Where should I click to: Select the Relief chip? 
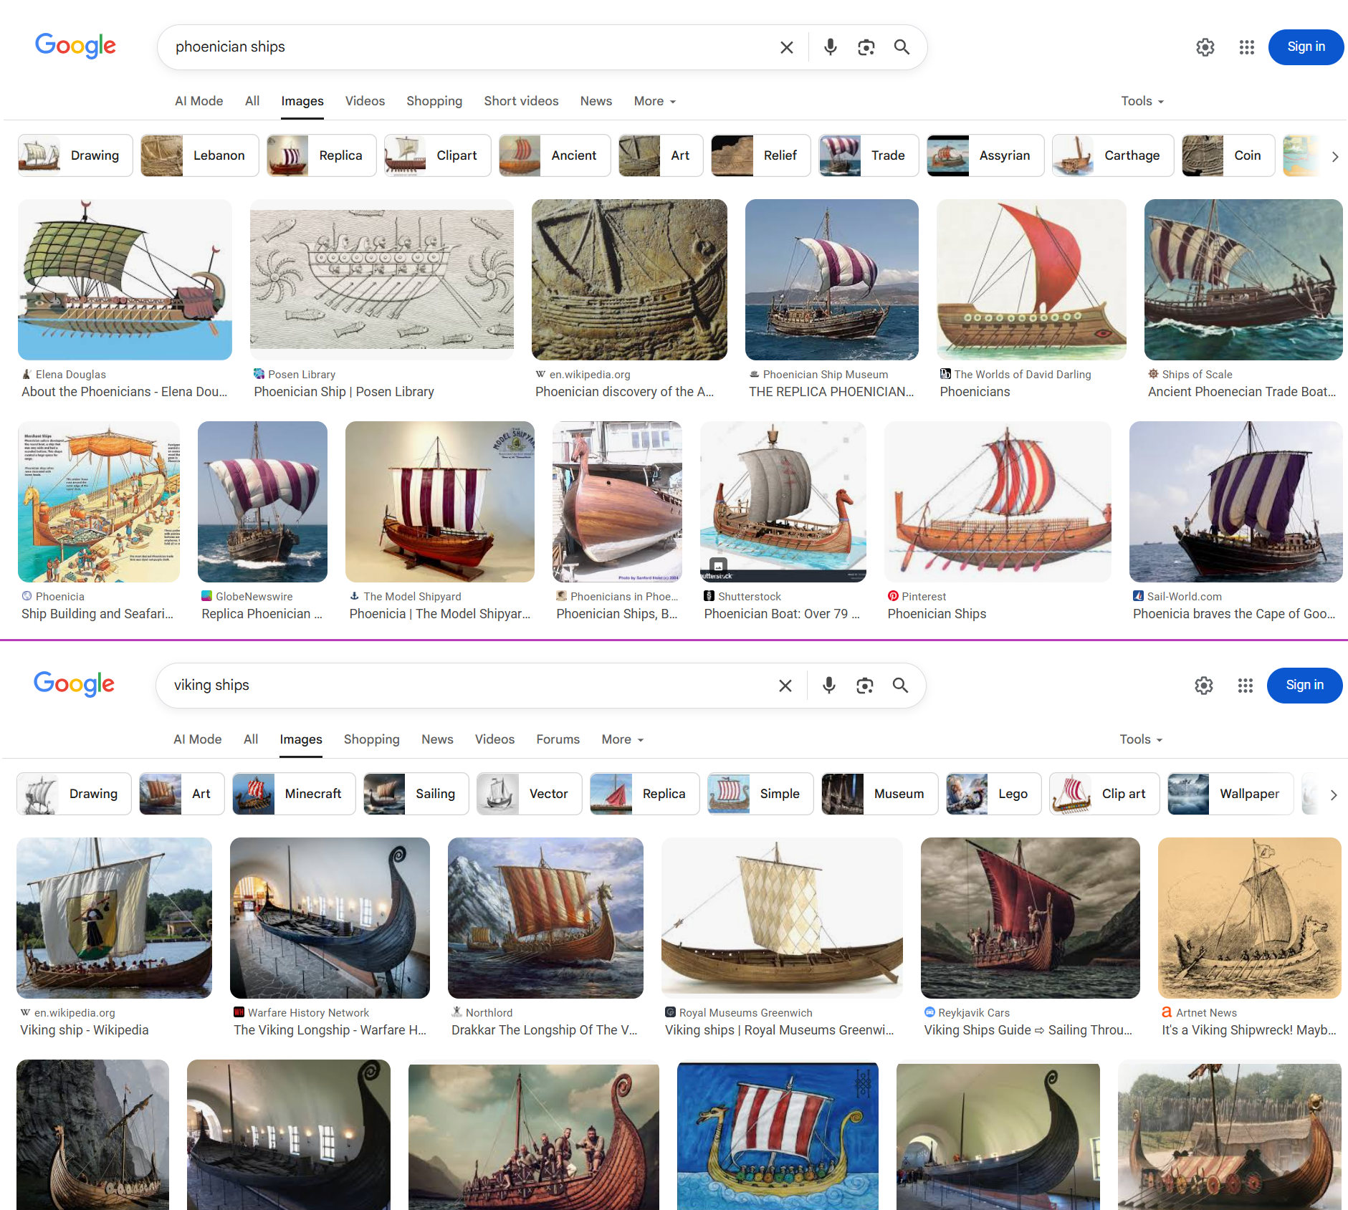click(760, 155)
